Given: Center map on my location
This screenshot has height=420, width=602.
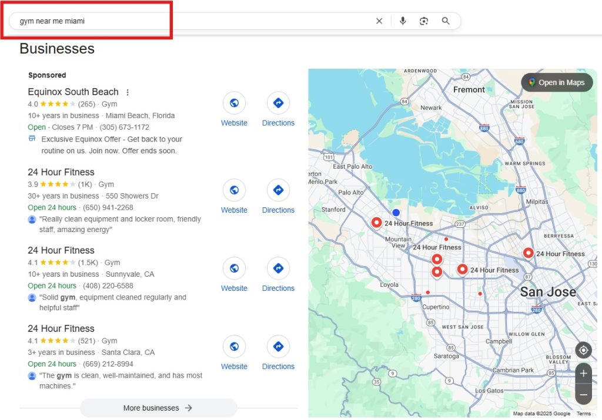Looking at the screenshot, I should tap(583, 351).
